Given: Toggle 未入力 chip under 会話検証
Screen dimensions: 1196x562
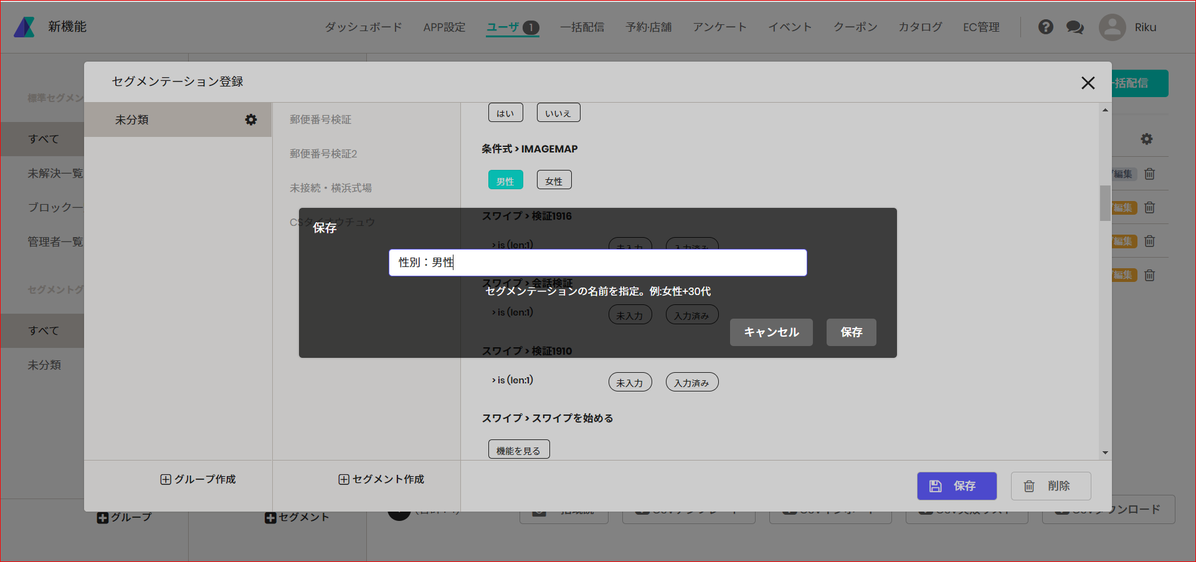Looking at the screenshot, I should (630, 315).
